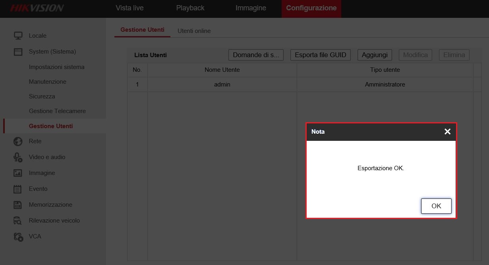
Task: Close the Nota dialog with X
Action: point(447,132)
